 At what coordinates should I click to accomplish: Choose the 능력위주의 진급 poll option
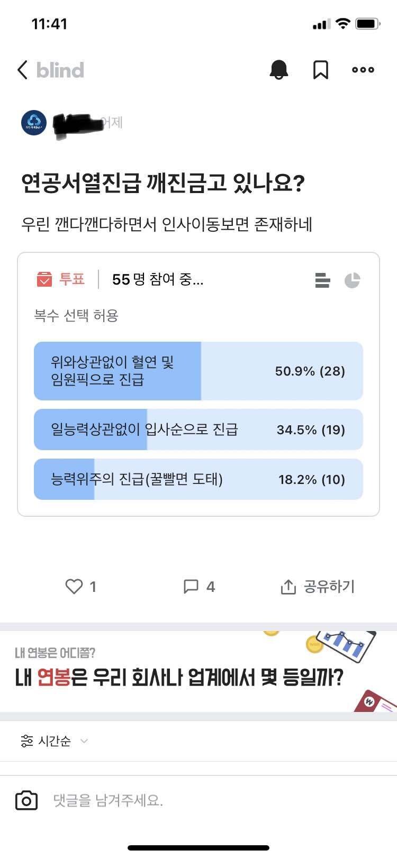tap(198, 479)
